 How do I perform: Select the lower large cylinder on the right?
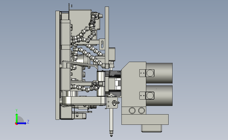click(x=159, y=95)
